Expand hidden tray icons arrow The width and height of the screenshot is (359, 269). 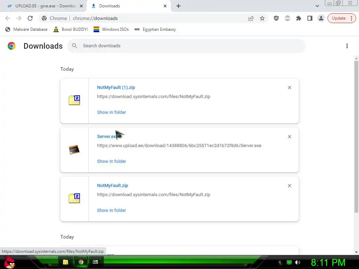pos(280,262)
